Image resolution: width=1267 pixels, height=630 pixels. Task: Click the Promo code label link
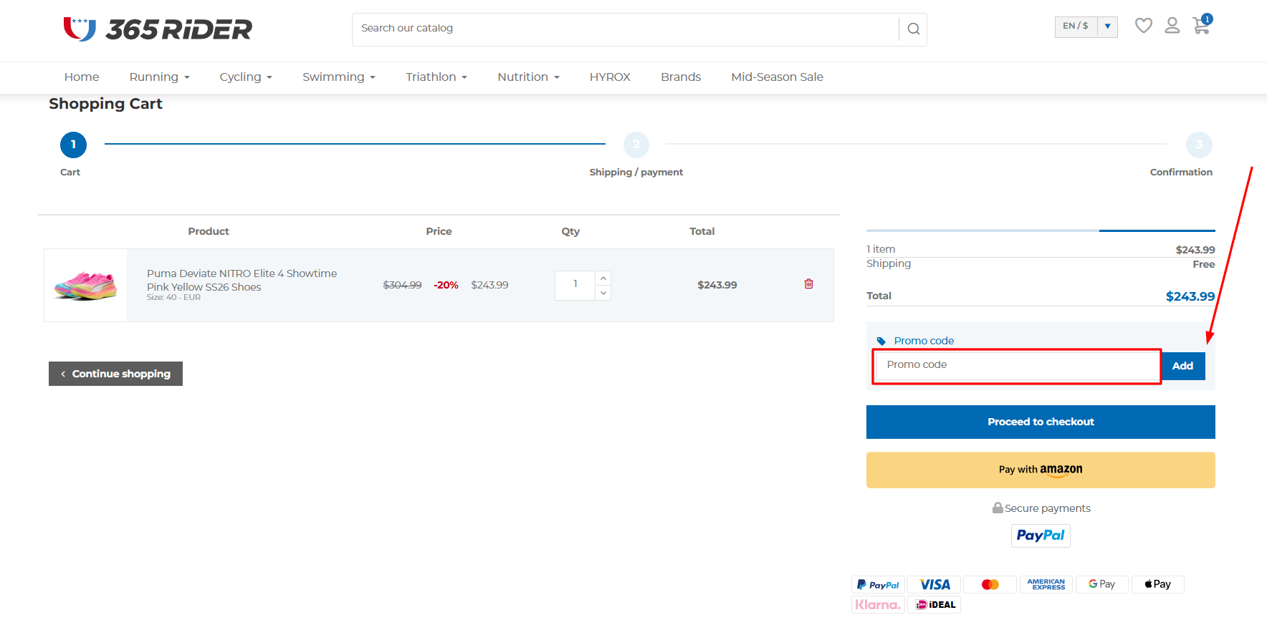coord(924,341)
